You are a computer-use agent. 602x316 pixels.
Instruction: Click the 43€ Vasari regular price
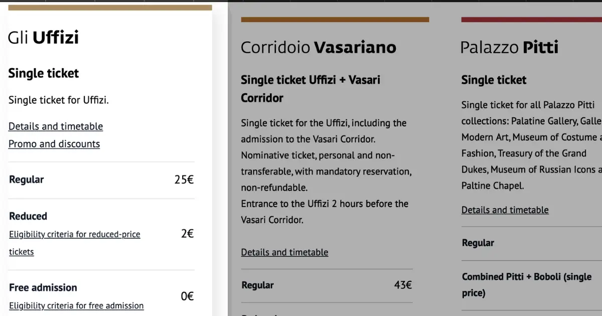403,285
